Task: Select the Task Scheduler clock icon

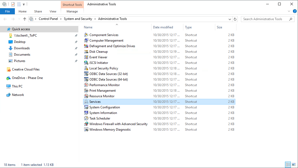Action: 86,118
